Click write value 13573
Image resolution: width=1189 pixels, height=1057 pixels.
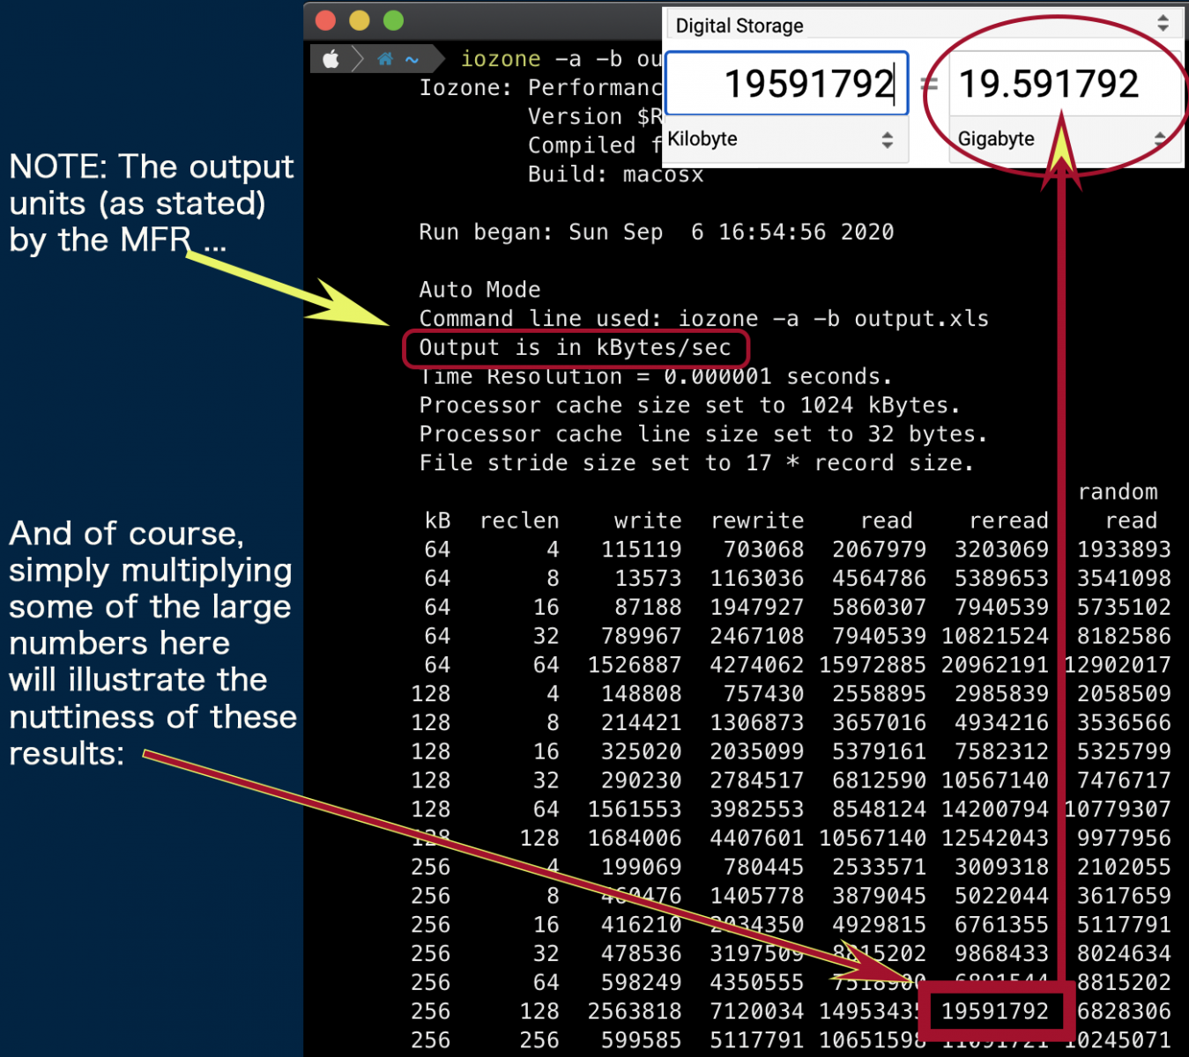point(649,579)
